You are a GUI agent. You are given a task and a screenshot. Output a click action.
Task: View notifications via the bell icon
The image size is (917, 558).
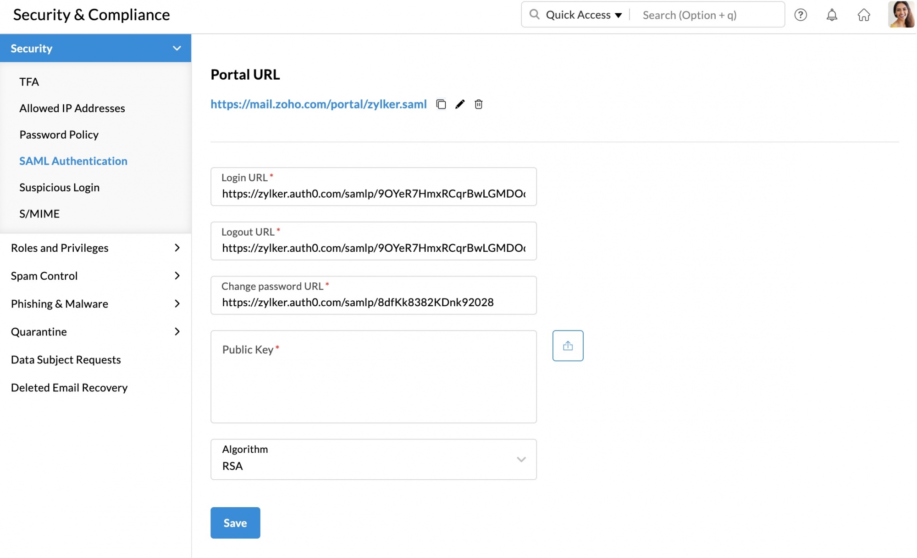click(832, 15)
